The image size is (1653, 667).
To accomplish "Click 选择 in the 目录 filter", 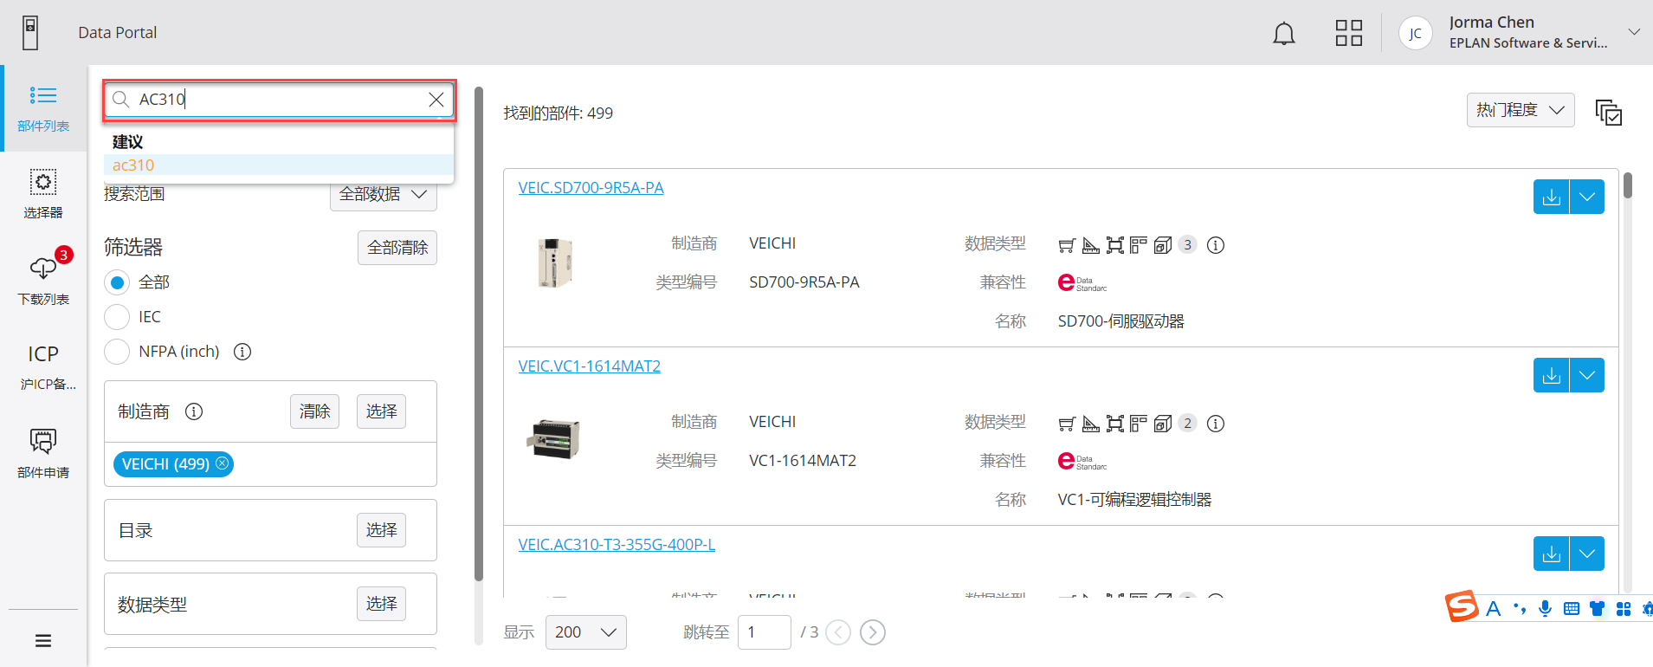I will click(x=381, y=530).
